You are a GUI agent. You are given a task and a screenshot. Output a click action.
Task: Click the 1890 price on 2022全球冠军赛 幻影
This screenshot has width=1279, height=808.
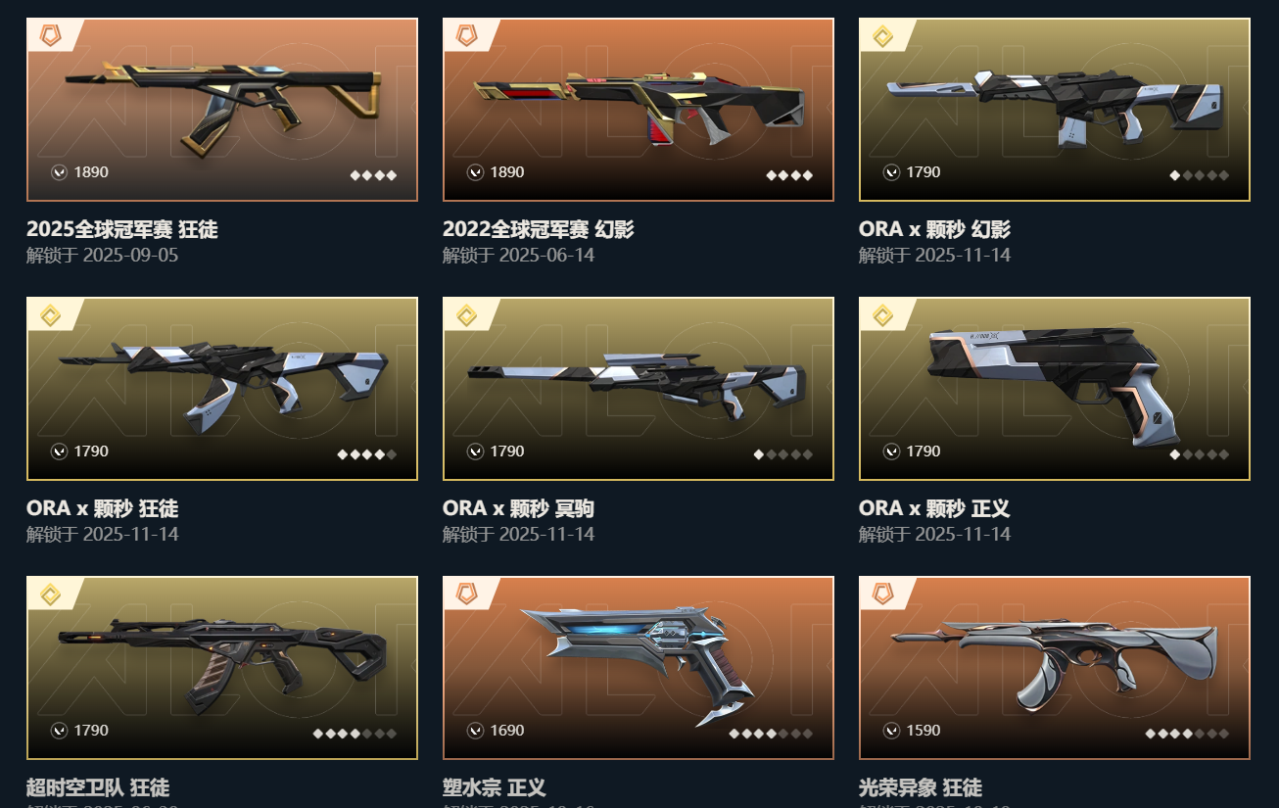click(x=507, y=172)
